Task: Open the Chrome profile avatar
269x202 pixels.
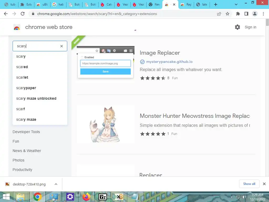Action: [255, 14]
